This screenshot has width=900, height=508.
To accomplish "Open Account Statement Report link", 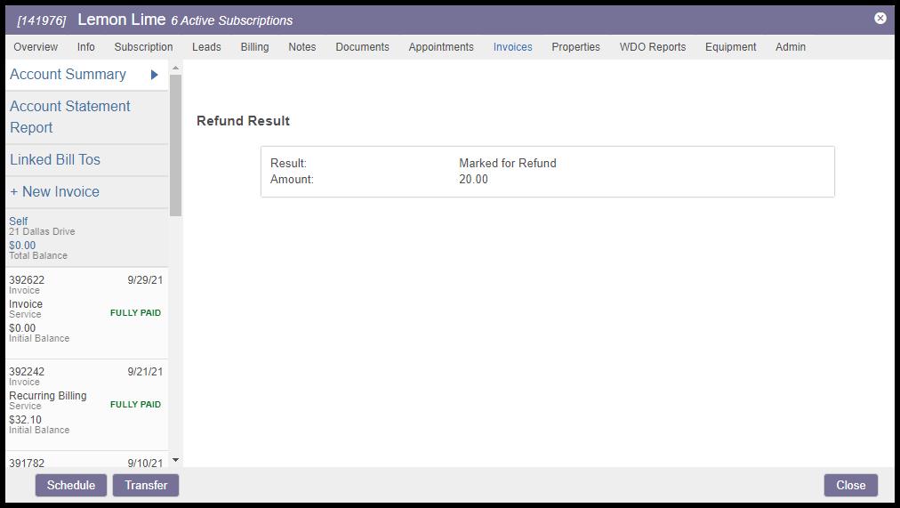I will (x=70, y=117).
